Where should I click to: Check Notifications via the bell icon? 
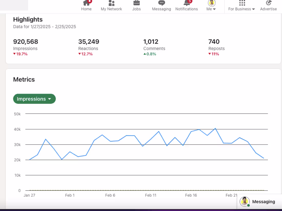[x=186, y=4]
